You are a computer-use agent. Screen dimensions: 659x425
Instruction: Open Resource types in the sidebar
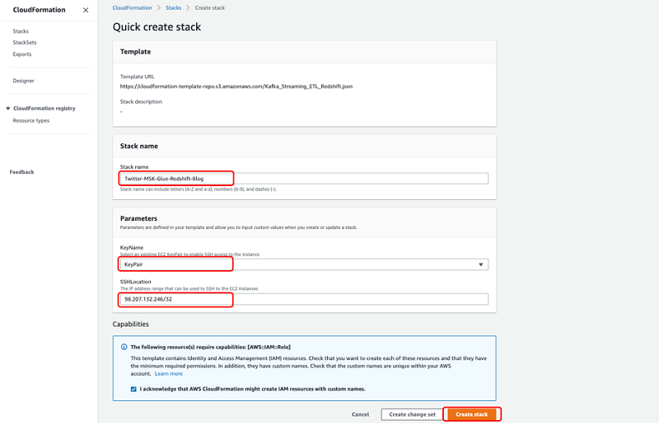click(31, 120)
